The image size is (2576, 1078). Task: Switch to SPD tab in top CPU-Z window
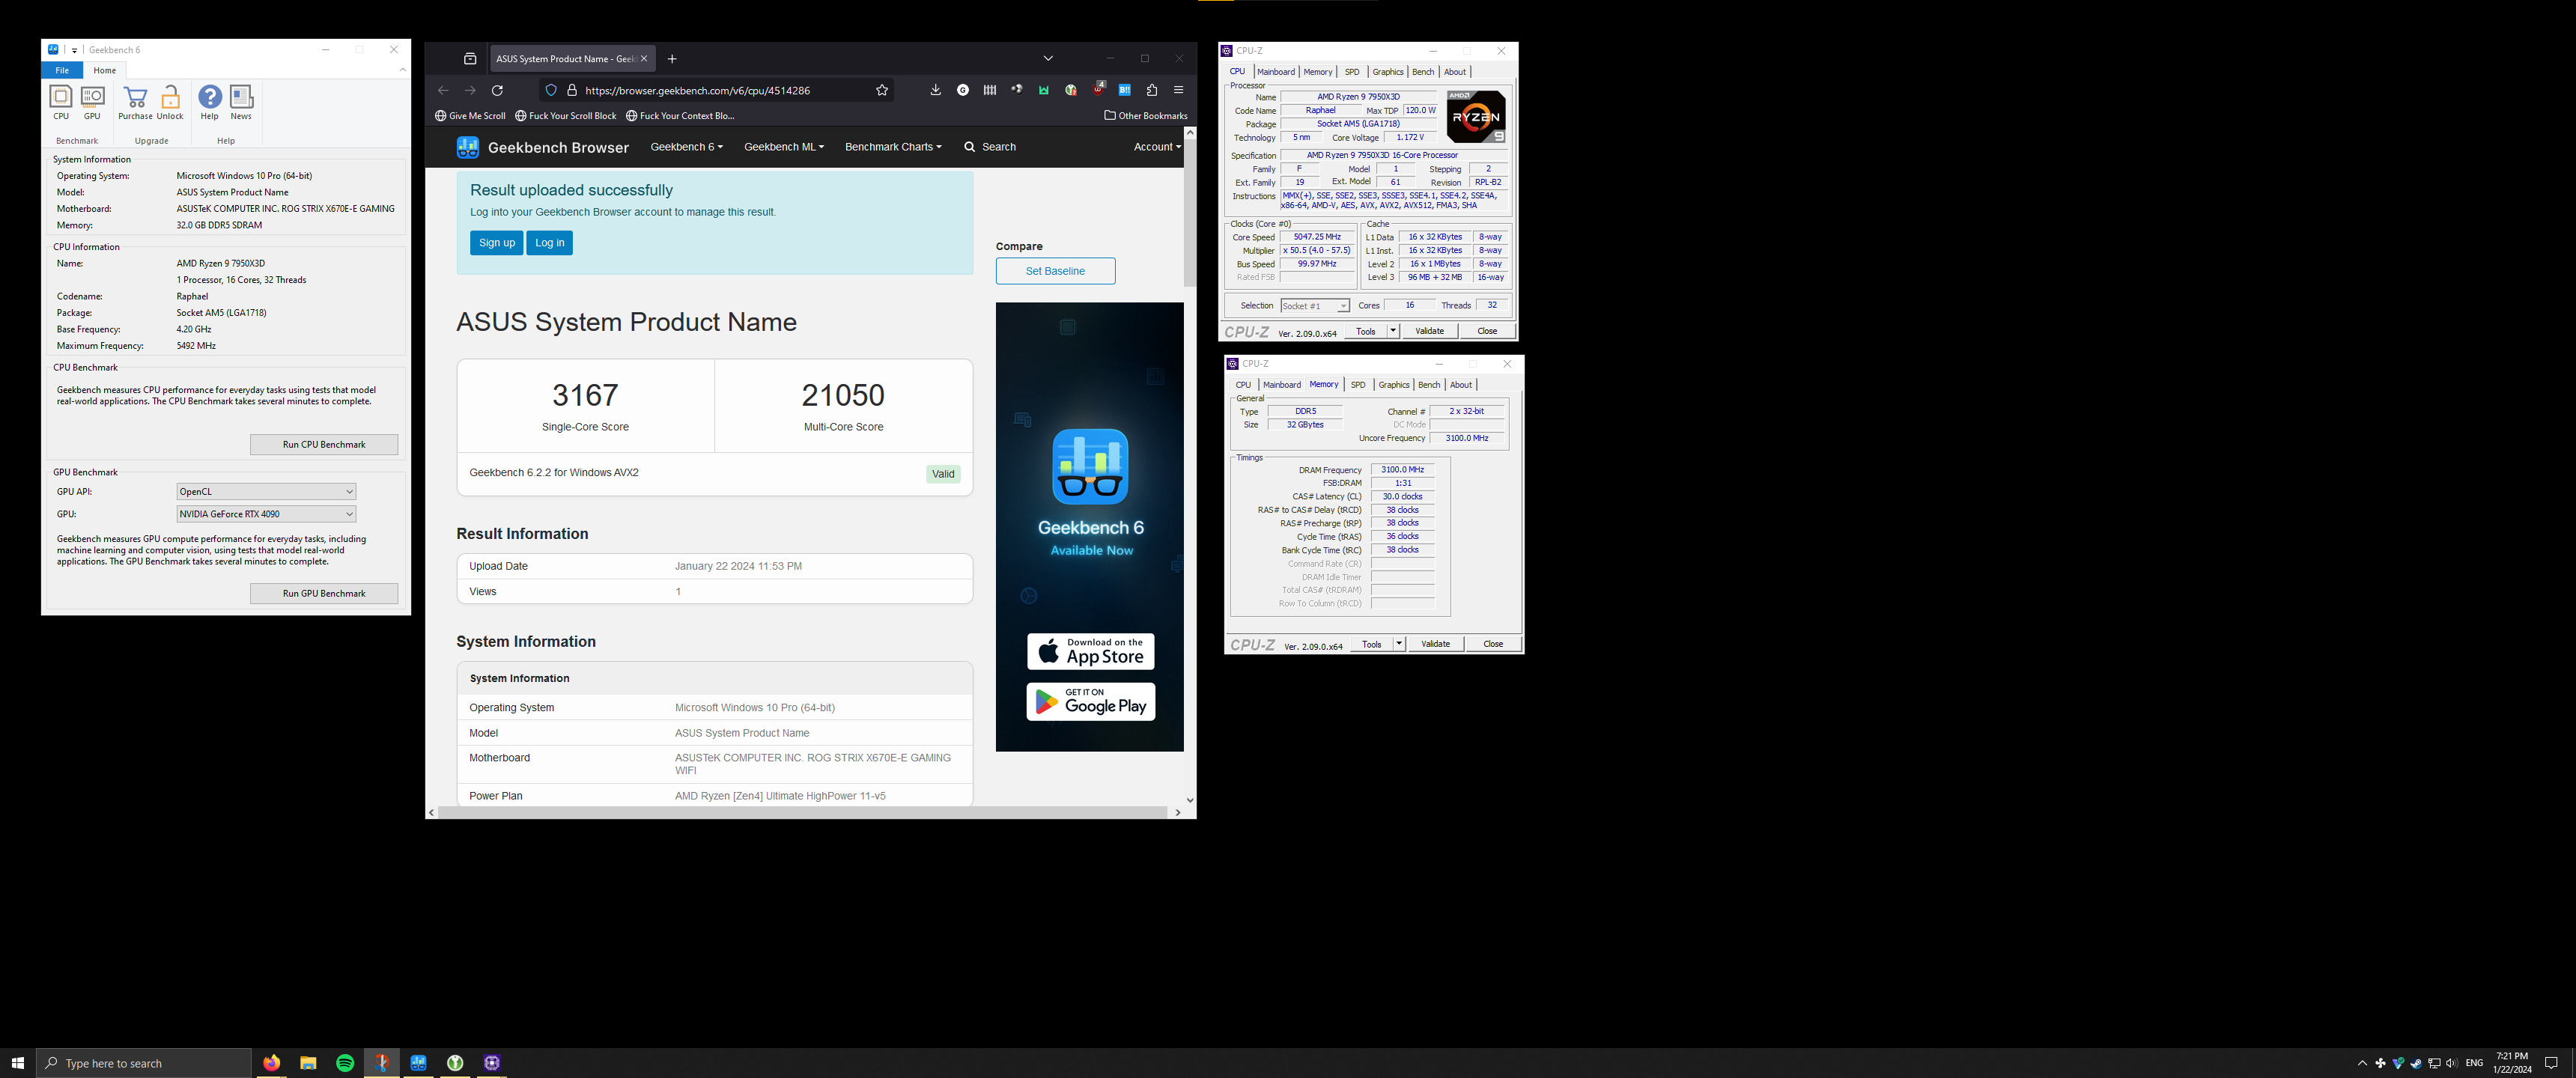(1352, 72)
